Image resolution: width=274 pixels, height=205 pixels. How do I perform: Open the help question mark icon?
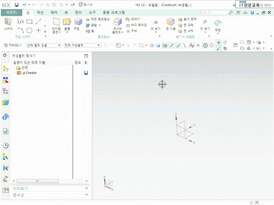[252, 13]
